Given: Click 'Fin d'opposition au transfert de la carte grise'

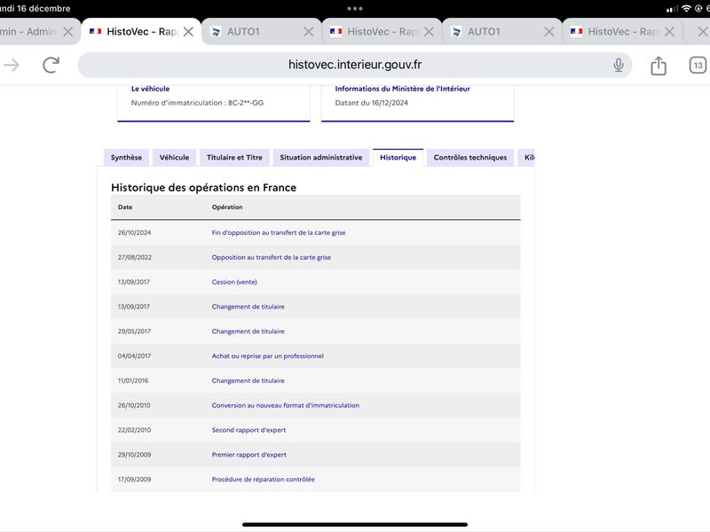Looking at the screenshot, I should tap(279, 232).
